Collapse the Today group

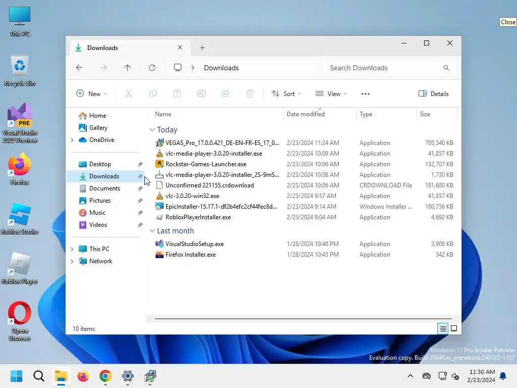[x=152, y=130]
